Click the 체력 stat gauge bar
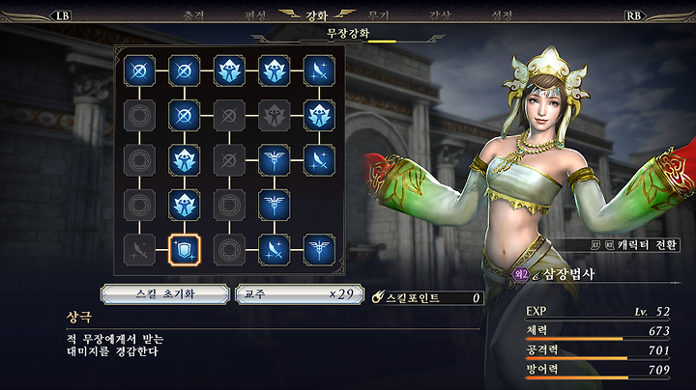696x390 pixels. [x=597, y=339]
